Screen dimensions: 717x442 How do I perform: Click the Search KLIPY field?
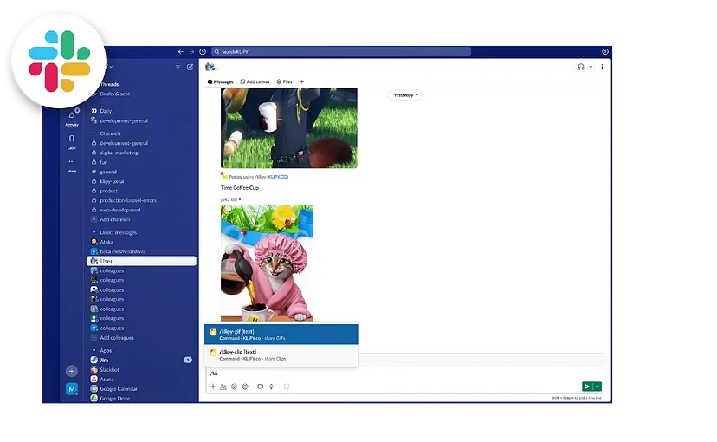[x=341, y=52]
